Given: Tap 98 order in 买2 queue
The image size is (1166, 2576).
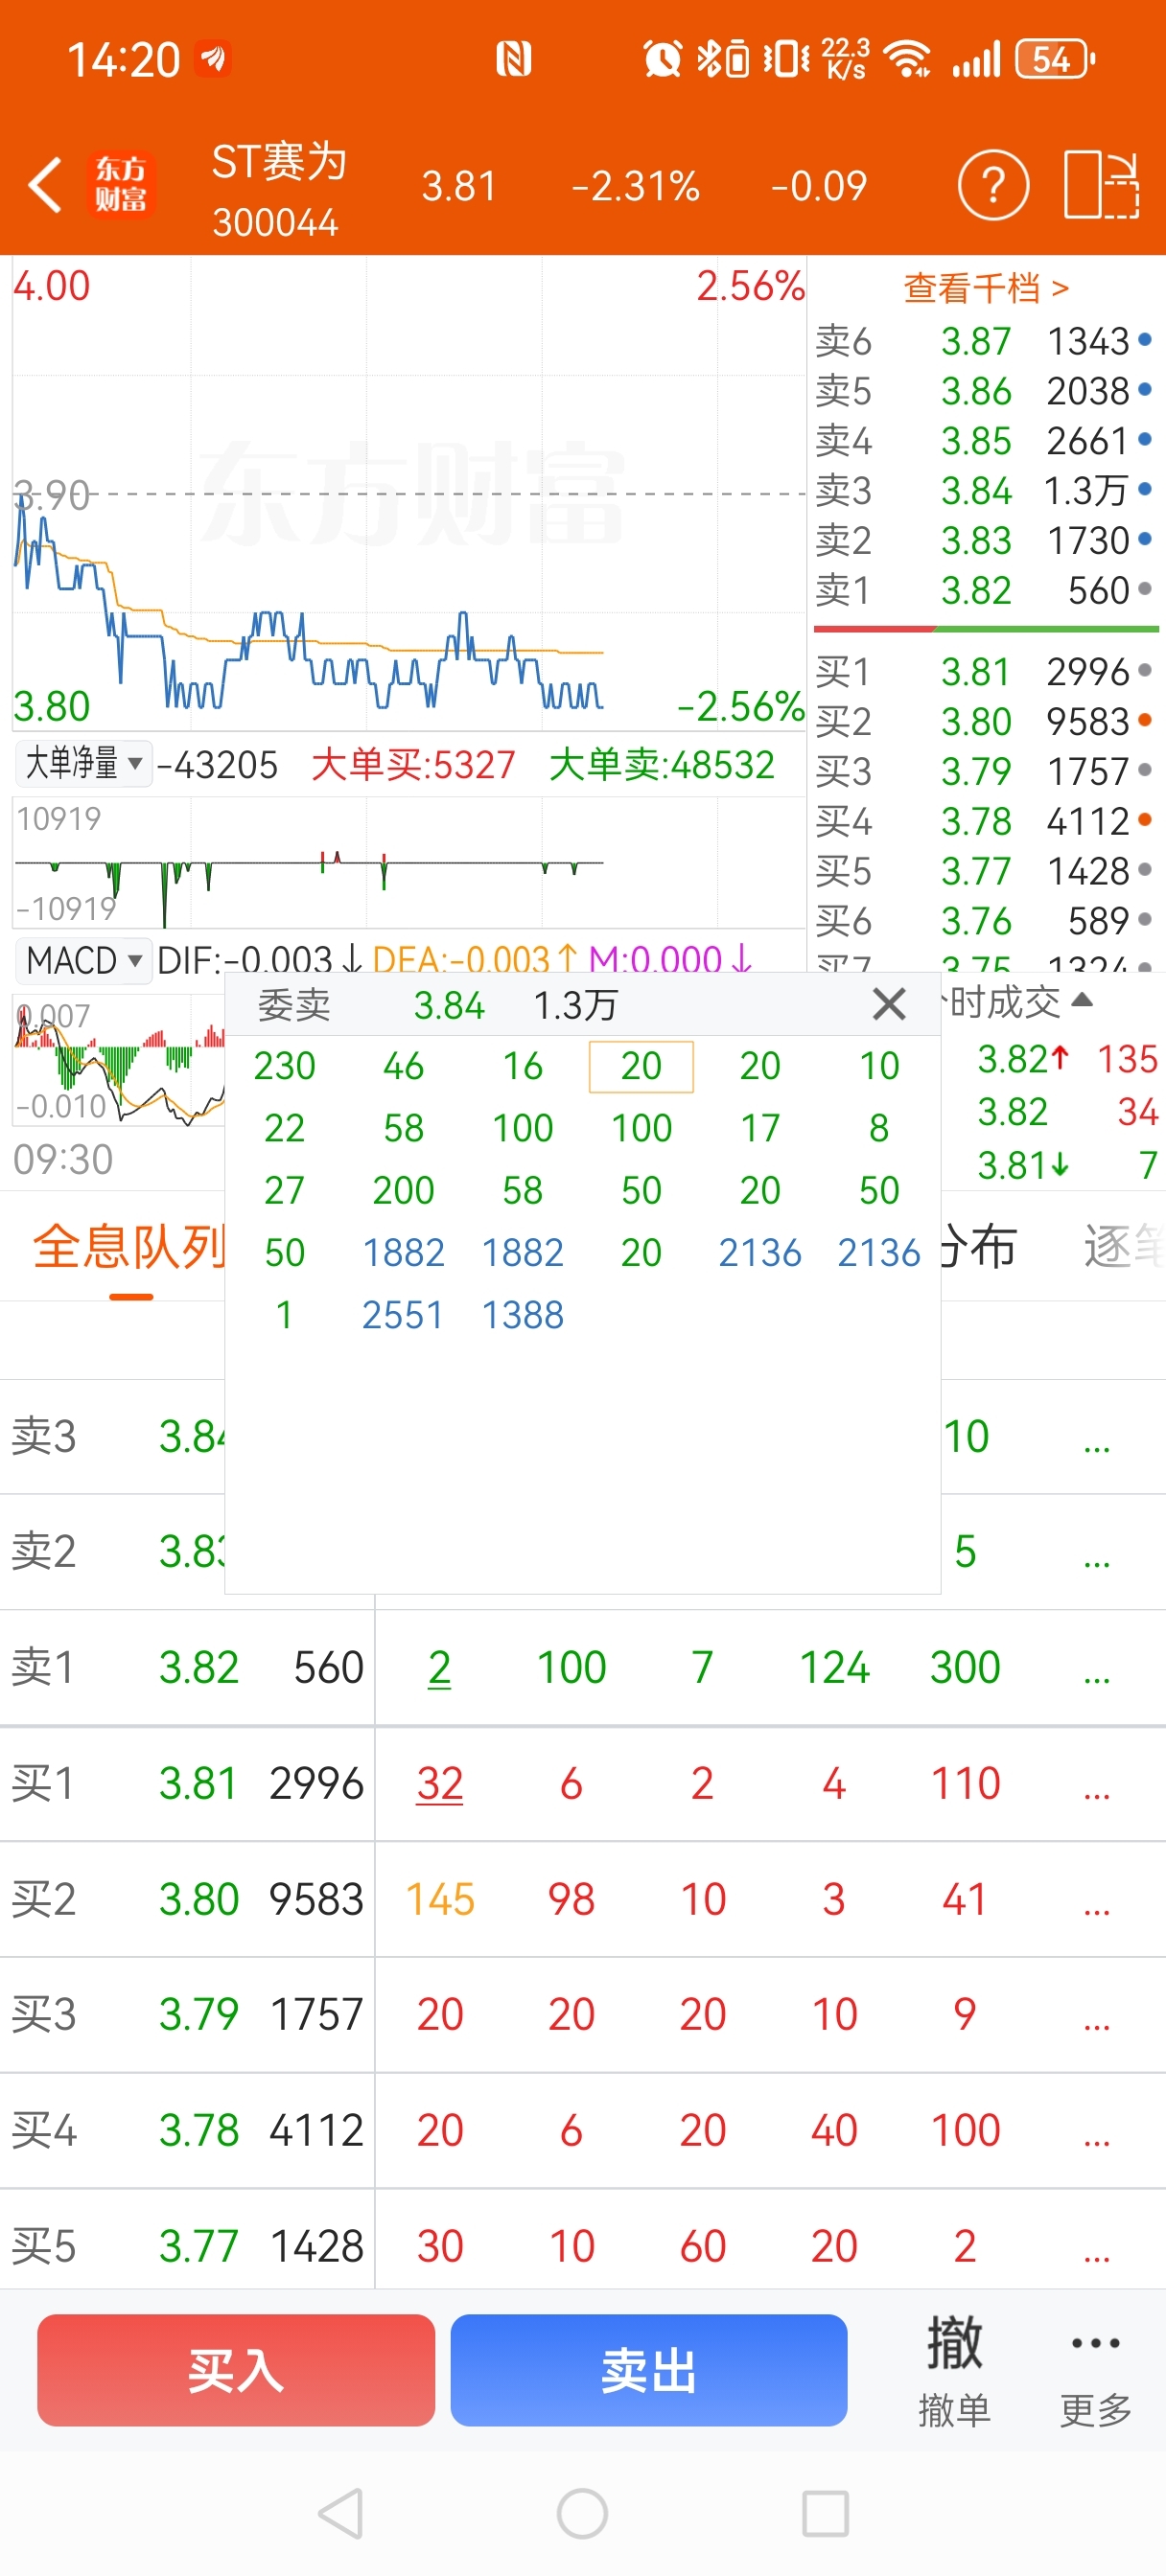Looking at the screenshot, I should (571, 1899).
